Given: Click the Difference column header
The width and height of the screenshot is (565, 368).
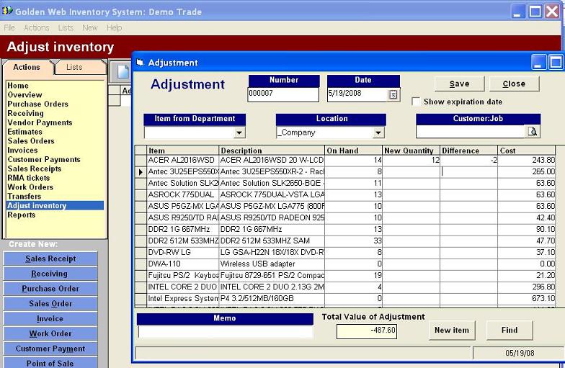Looking at the screenshot, I should point(468,151).
